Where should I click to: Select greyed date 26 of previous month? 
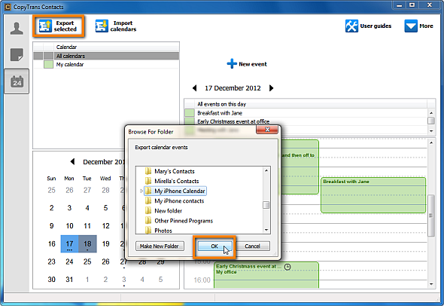[x=70, y=190]
